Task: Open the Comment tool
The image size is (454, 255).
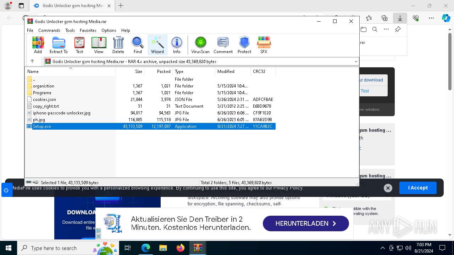Action: click(223, 45)
